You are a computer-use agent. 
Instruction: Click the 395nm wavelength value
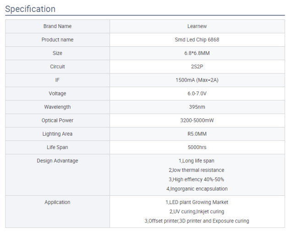pyautogui.click(x=197, y=107)
